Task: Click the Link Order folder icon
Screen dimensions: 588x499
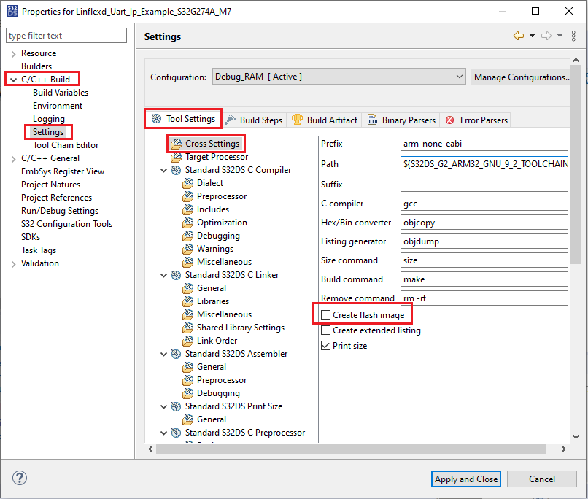Action: pyautogui.click(x=188, y=341)
